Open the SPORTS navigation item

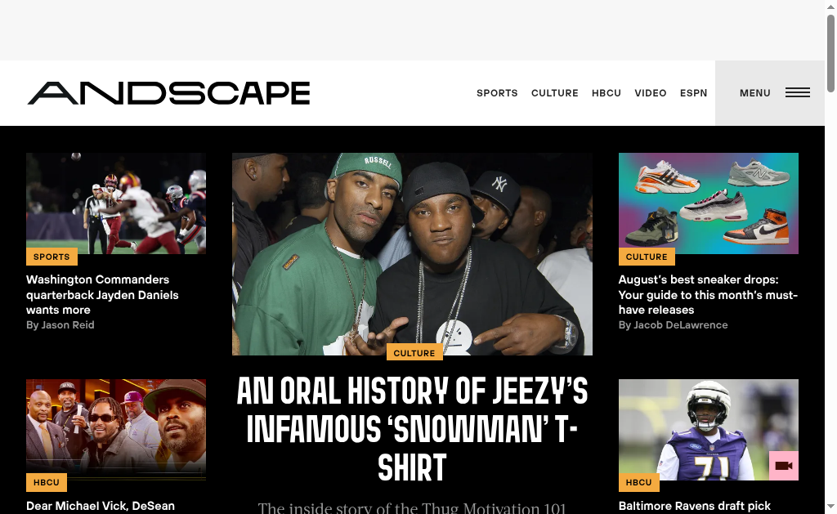pos(497,93)
